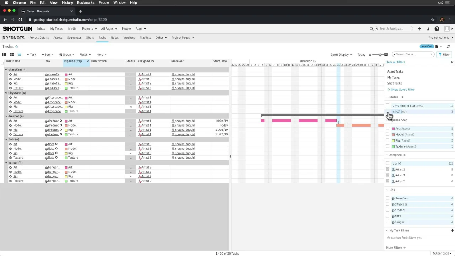Click the Gantt zoom slider handle
455x256 pixels.
381,55
